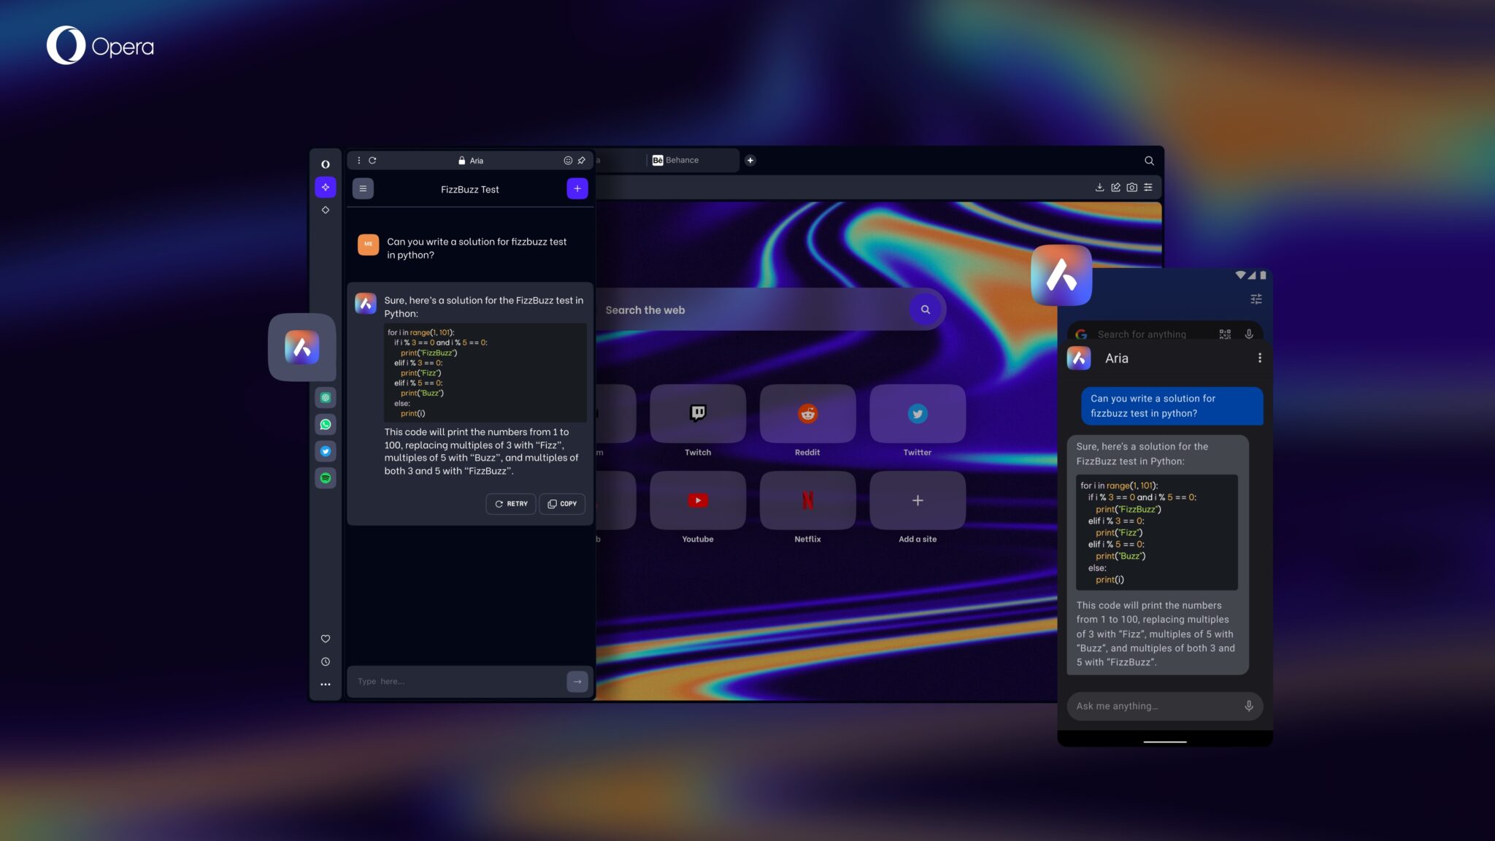Open the sidebar three-dot options menu

[x=326, y=684]
